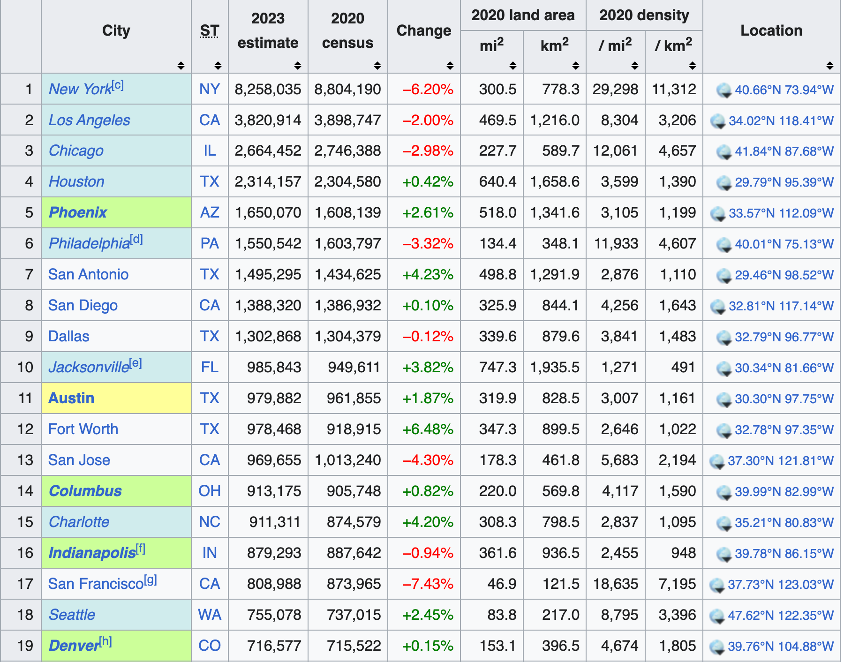Open the IL state abbreviation link

click(210, 150)
